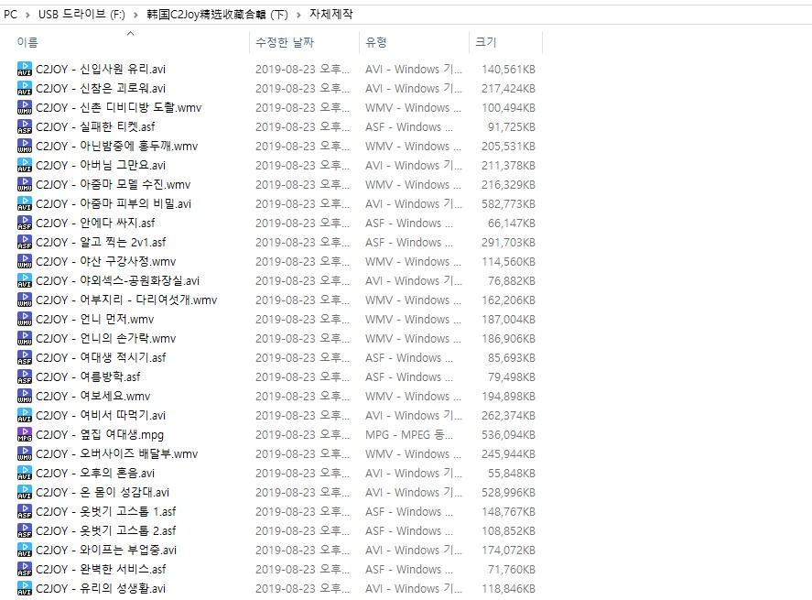
Task: Select the WMV icon of 아닌밤중에 홍두깨.wmv
Action: [x=25, y=146]
